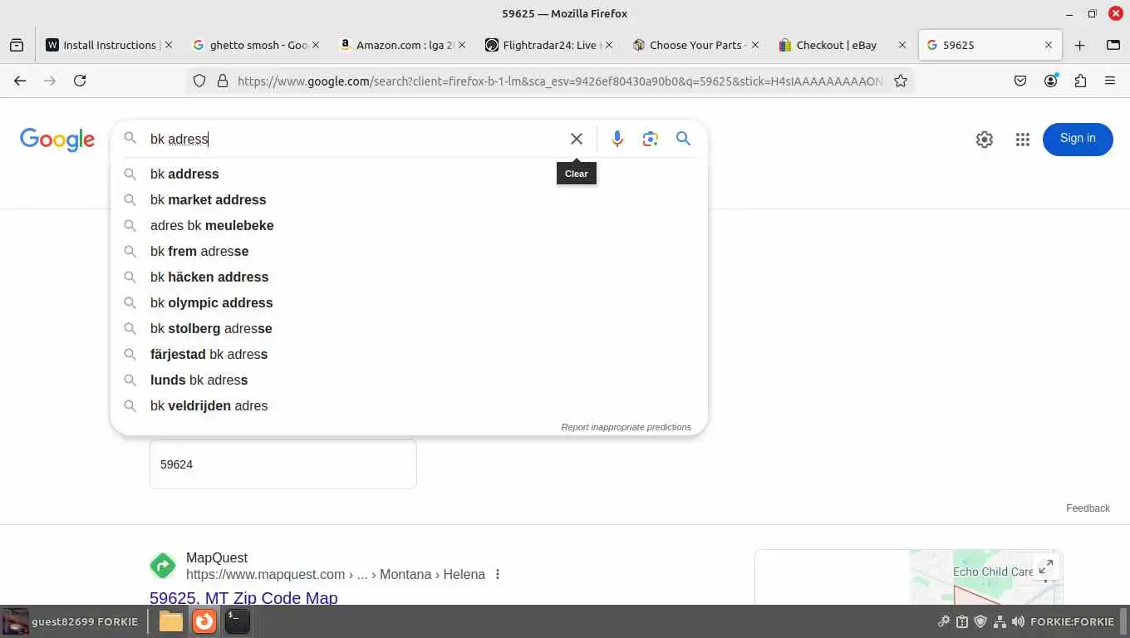Screen dimensions: 1130x638
Task: Switch to ghetto smosh Google tab
Action: (x=257, y=45)
